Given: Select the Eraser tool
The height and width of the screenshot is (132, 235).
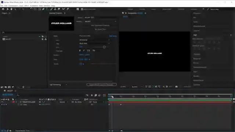Looking at the screenshot, I should [59, 9].
